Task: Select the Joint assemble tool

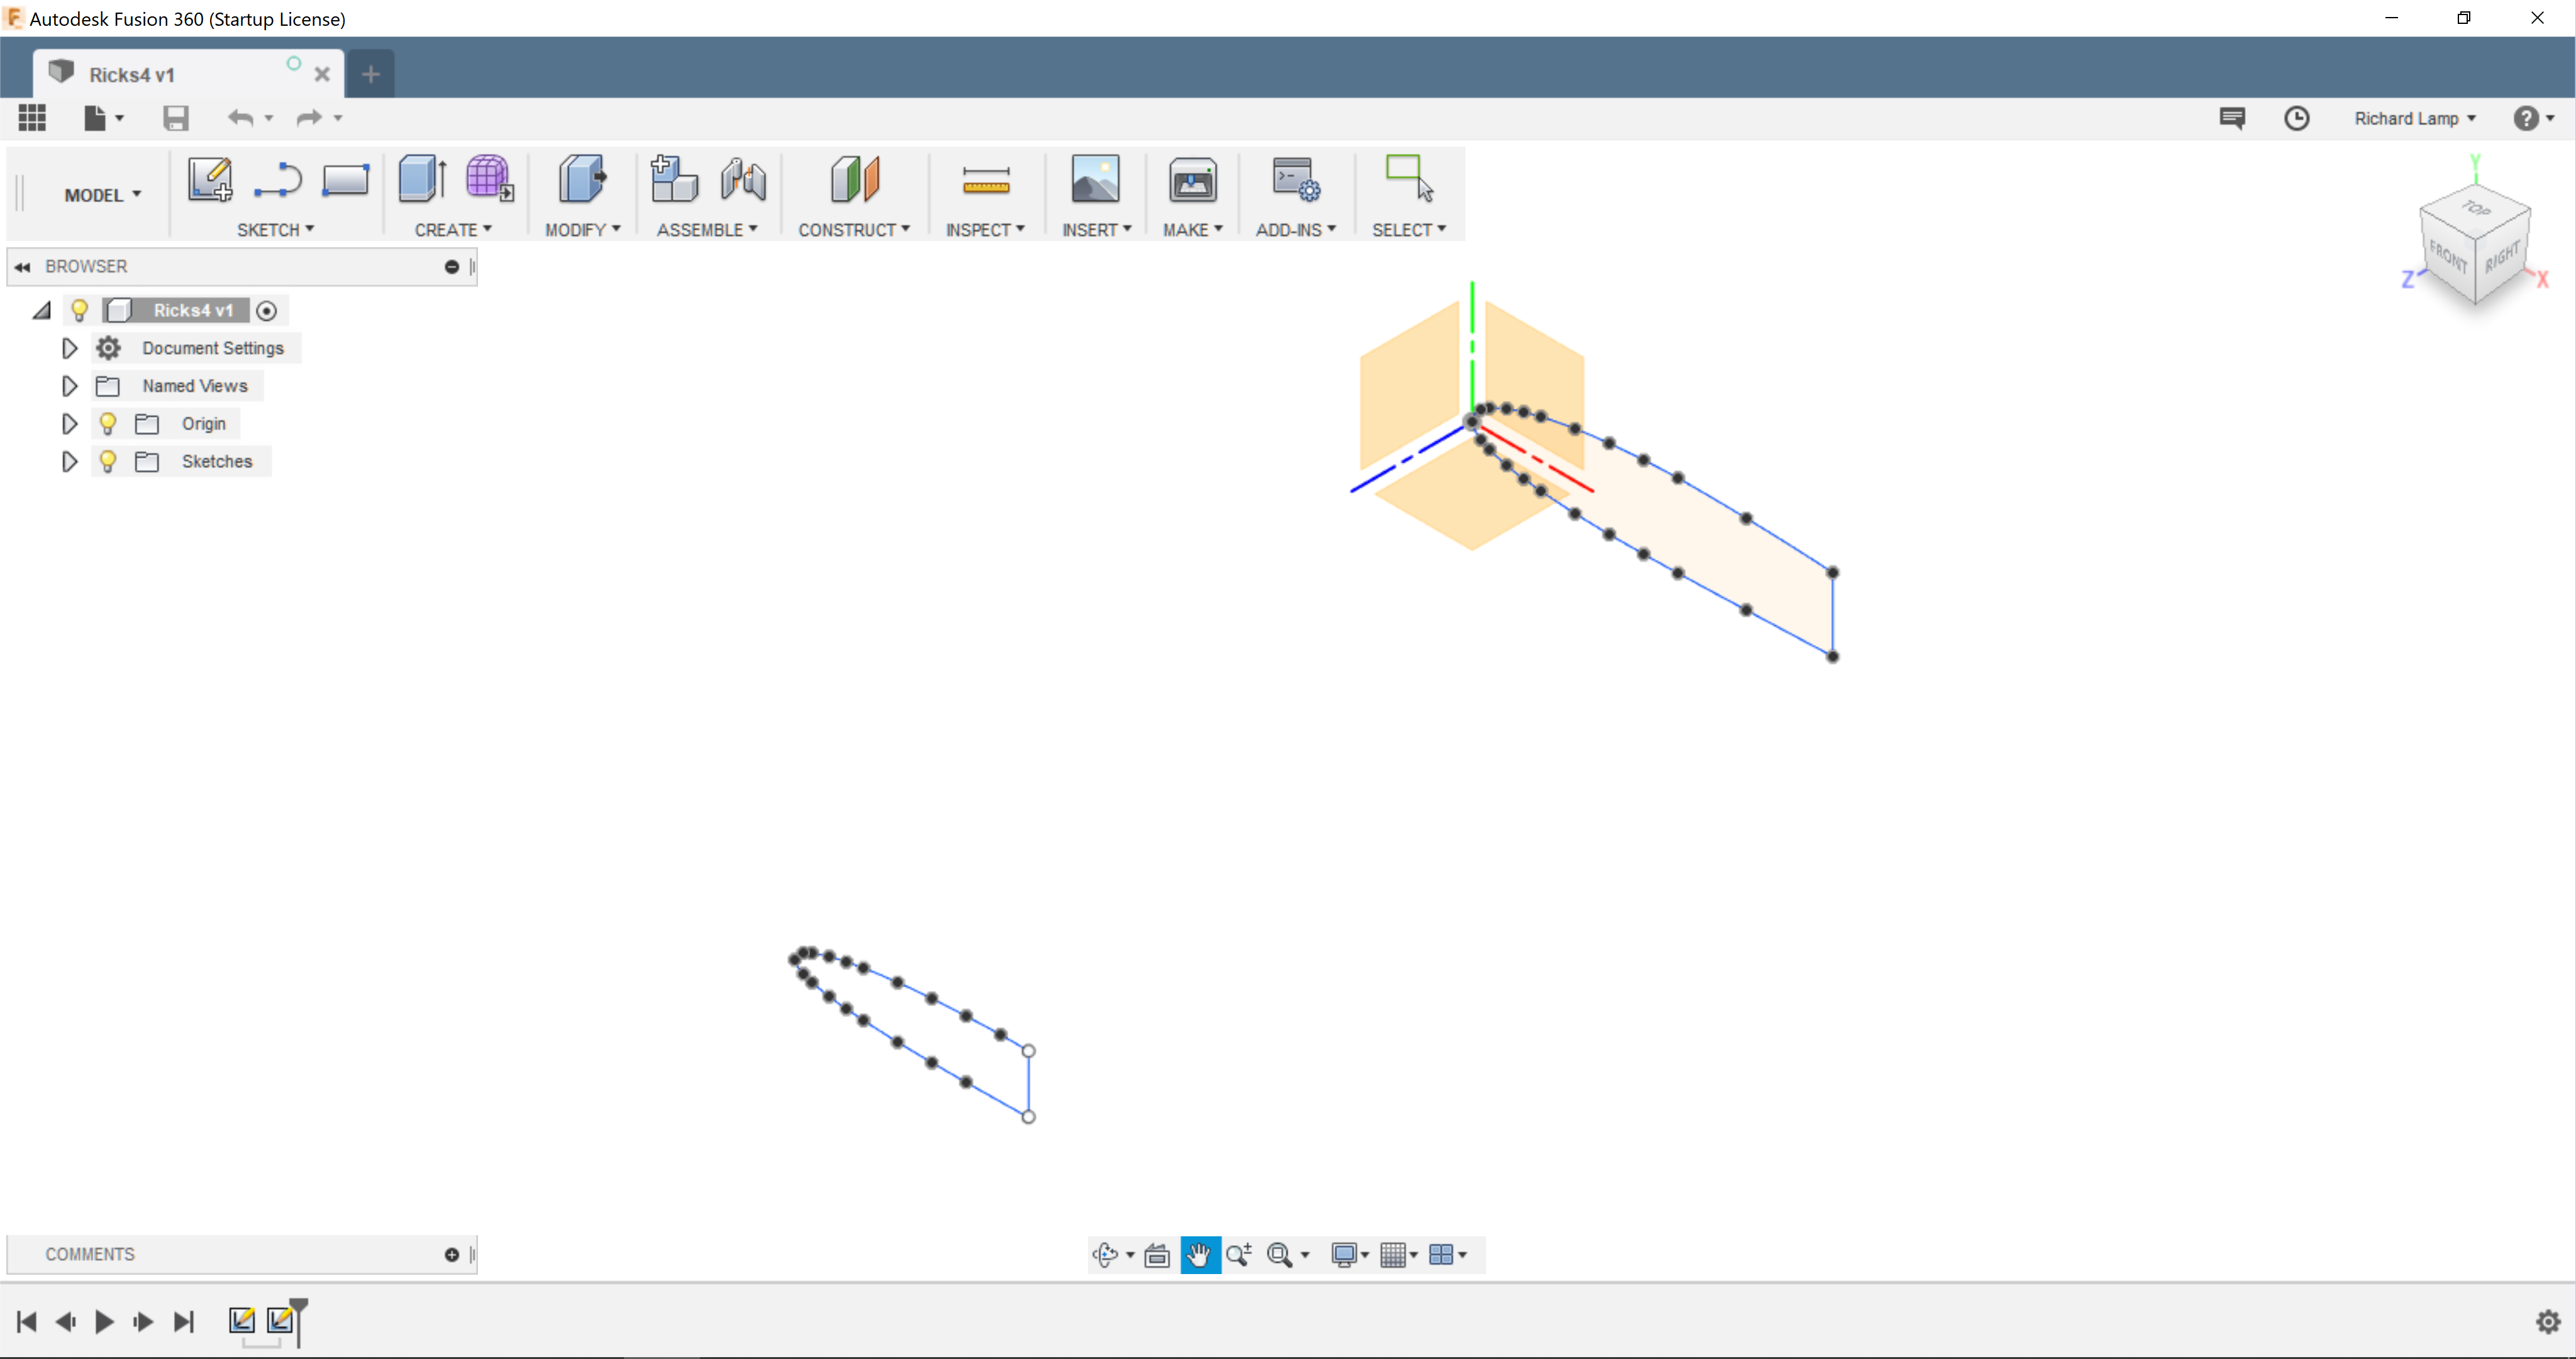Action: point(743,181)
